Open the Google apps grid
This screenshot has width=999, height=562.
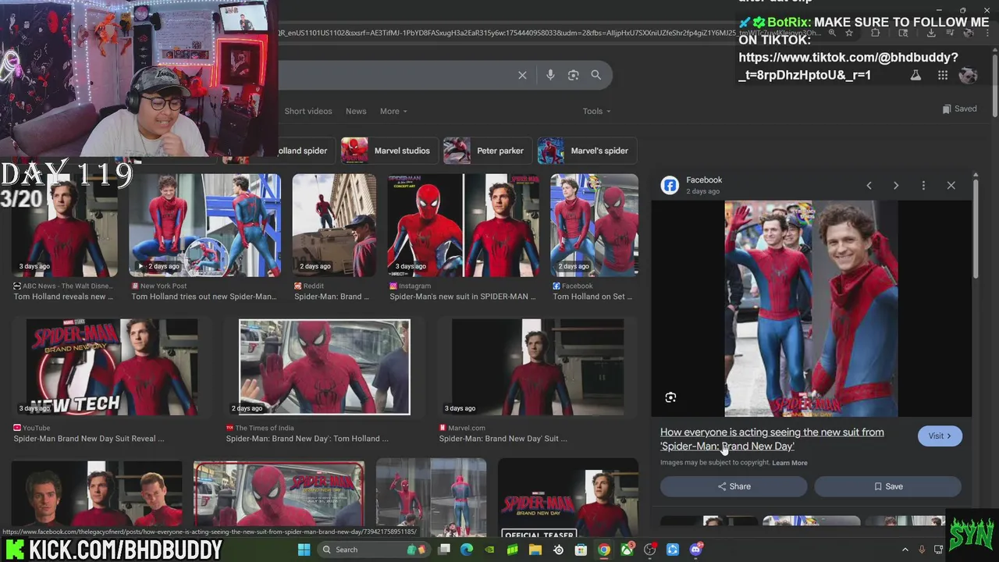pyautogui.click(x=943, y=75)
